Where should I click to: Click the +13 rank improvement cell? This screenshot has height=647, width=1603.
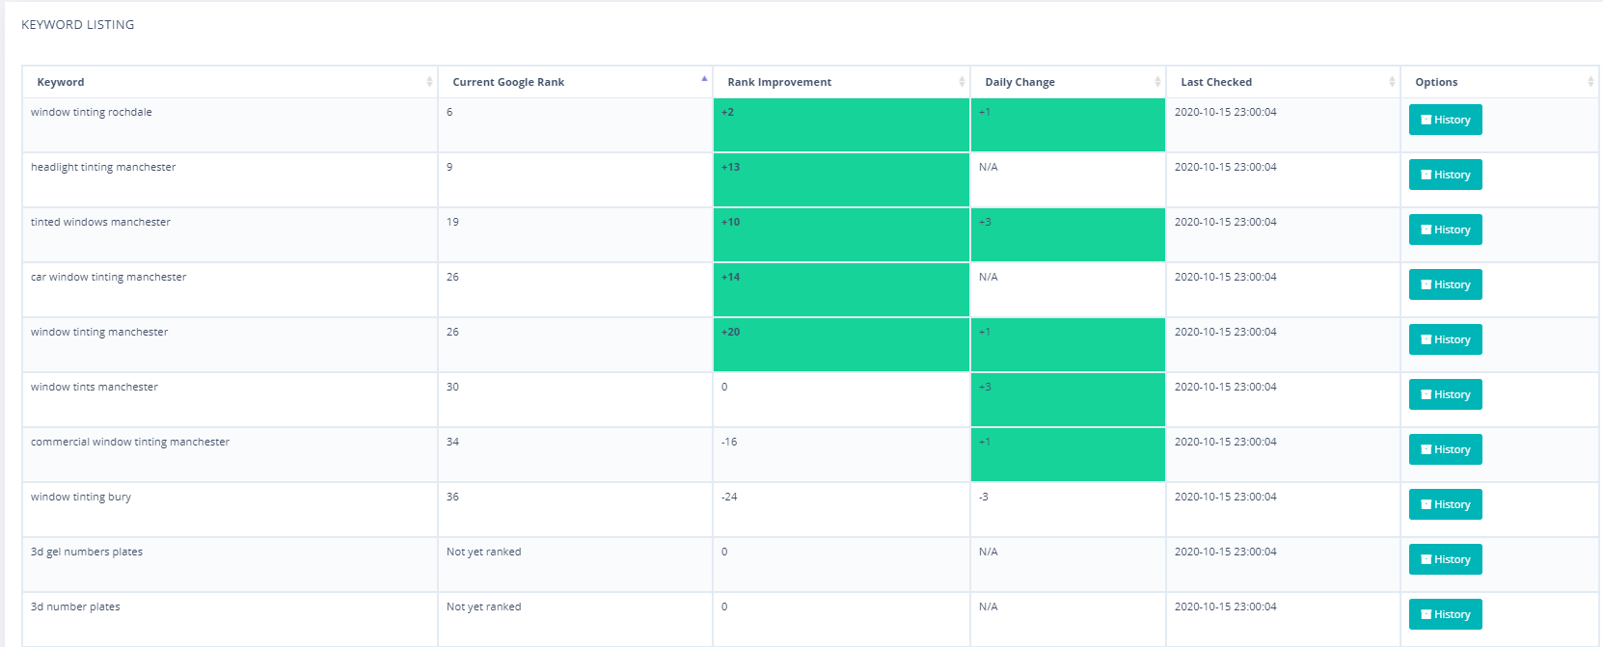[x=841, y=179]
